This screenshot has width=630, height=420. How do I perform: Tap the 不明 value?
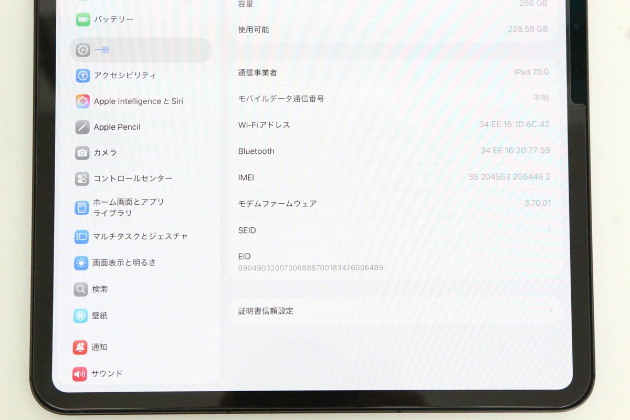pyautogui.click(x=541, y=98)
